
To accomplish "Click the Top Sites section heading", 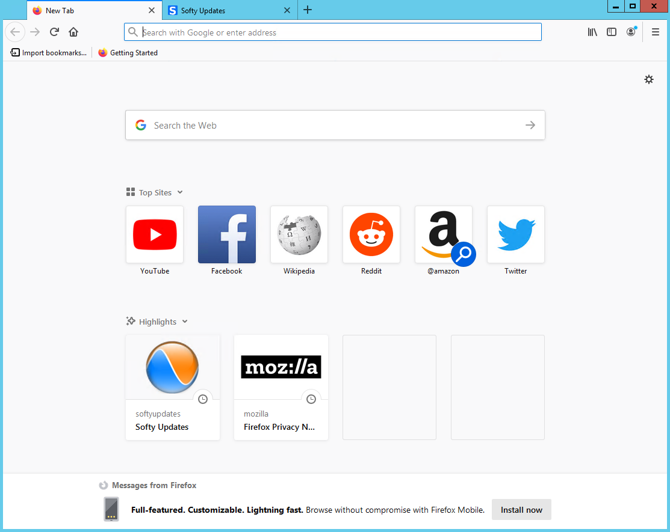I will (155, 192).
